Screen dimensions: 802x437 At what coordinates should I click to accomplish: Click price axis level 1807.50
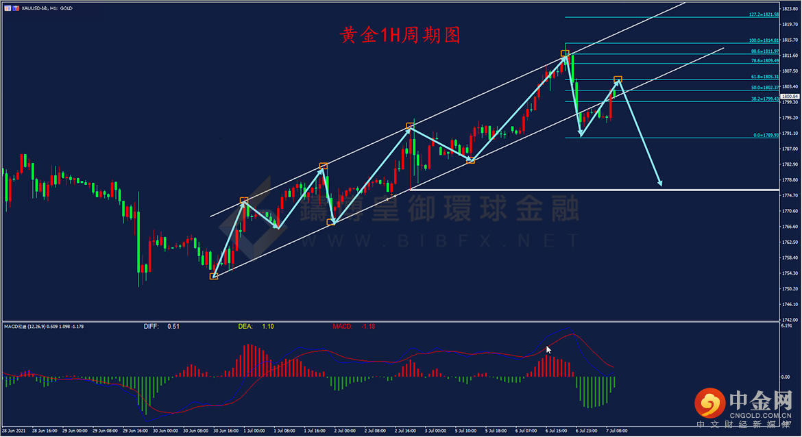coord(790,71)
